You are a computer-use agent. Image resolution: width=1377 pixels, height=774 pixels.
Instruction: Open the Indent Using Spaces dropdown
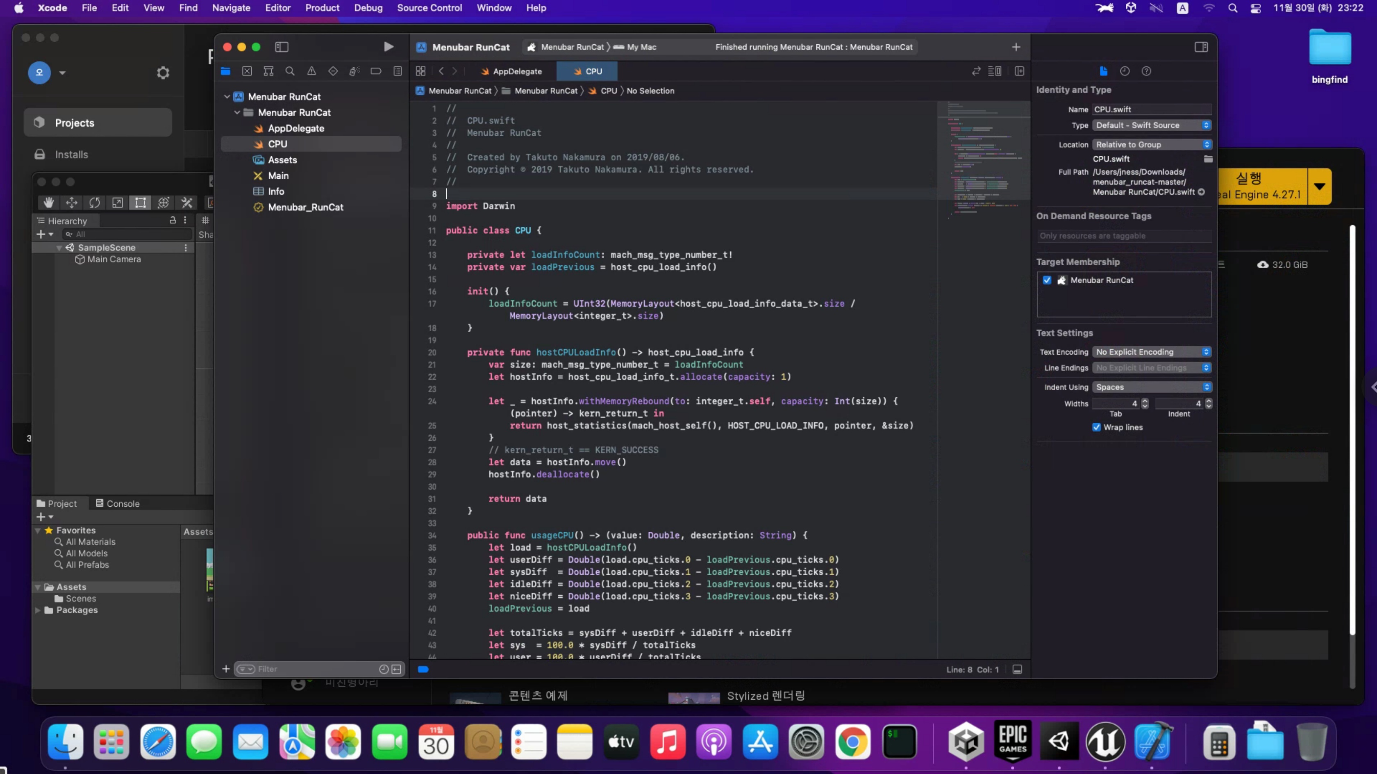[1152, 387]
